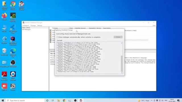Viewport: 182px width, 102px height.
Task: Open the Installation menu
Action: point(26,25)
